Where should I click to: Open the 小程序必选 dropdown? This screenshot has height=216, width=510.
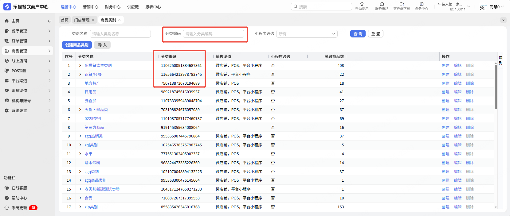307,34
